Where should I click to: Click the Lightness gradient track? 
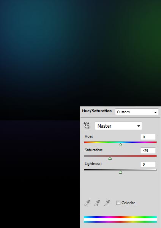point(120,169)
